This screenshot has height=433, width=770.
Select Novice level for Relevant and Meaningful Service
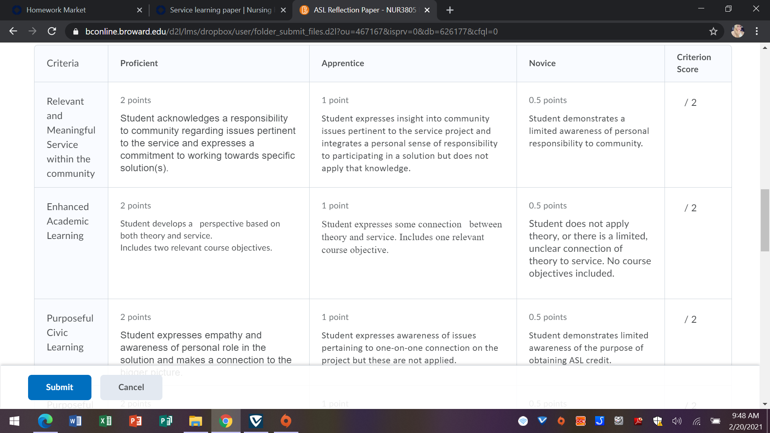(x=590, y=135)
